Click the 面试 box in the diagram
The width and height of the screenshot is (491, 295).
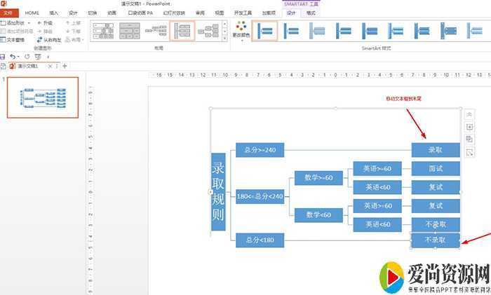coord(436,169)
